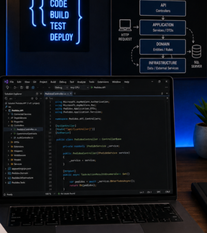Click the return Ok(pedidos) code line
This screenshot has height=233, width=207.
[x=83, y=185]
